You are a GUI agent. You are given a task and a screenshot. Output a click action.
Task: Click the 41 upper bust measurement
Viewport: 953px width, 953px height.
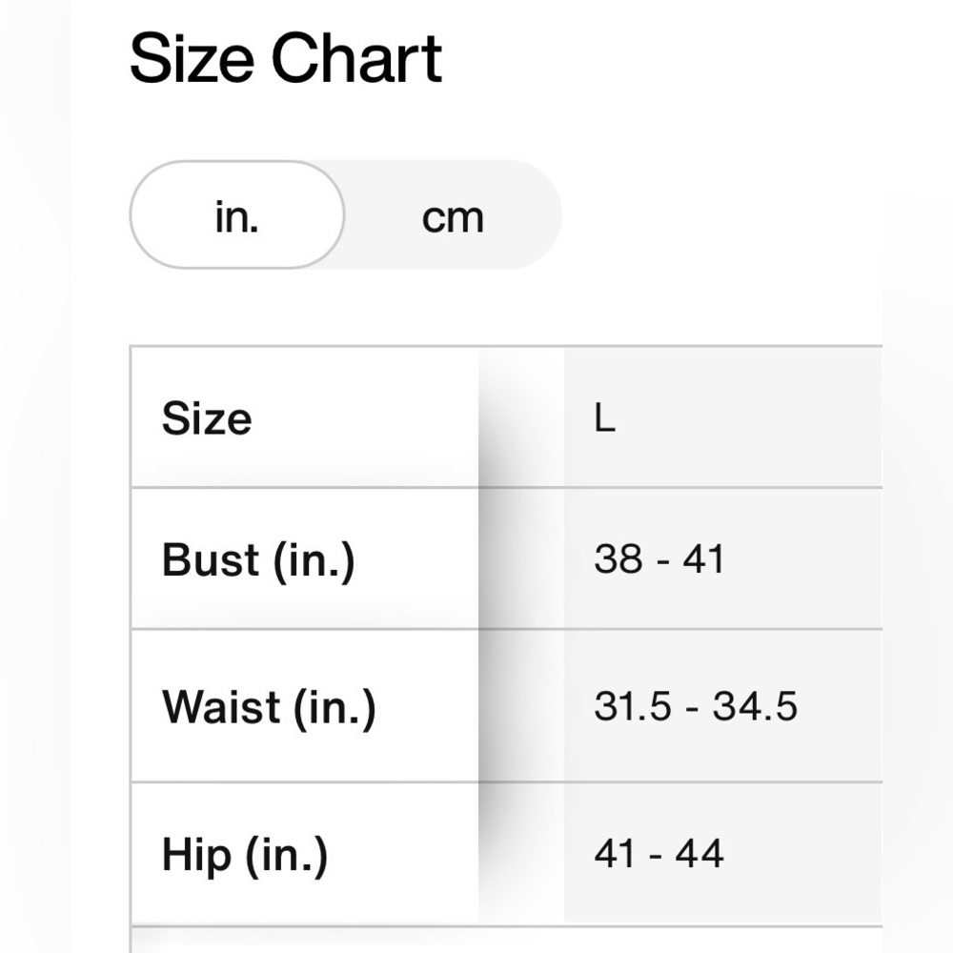pyautogui.click(x=703, y=559)
